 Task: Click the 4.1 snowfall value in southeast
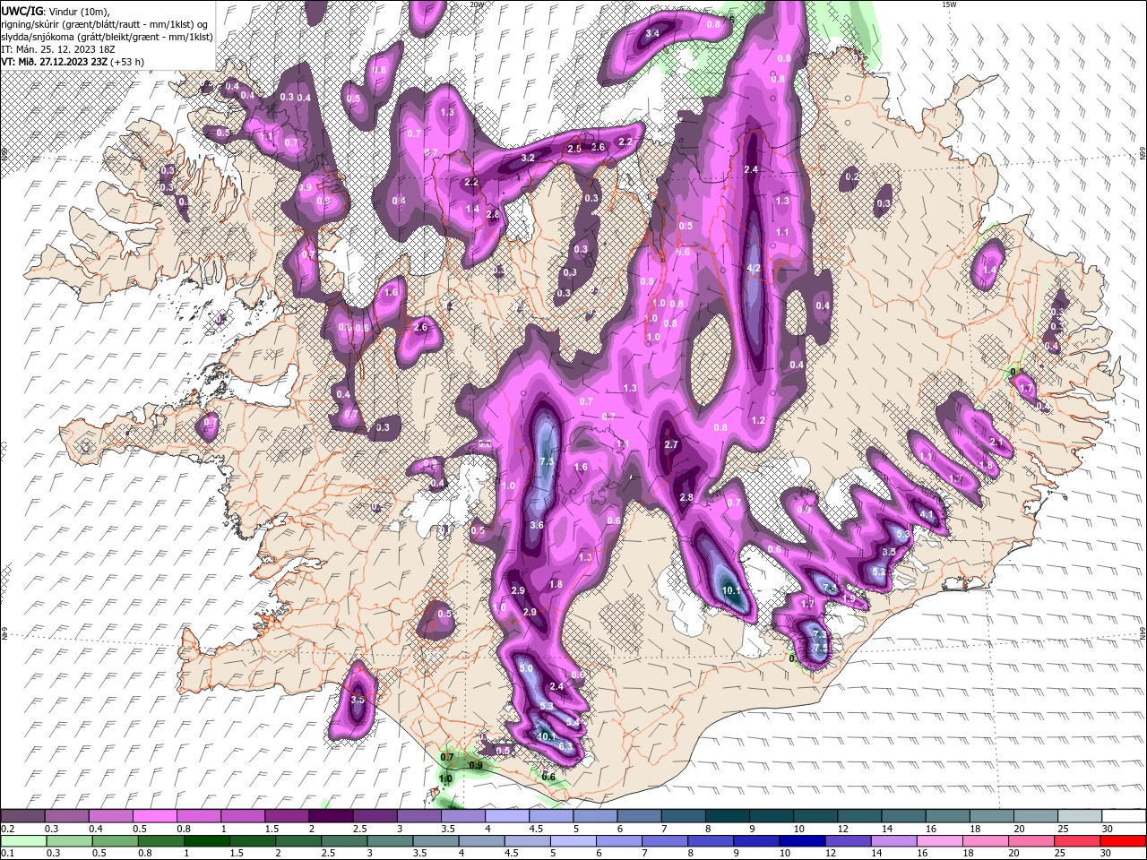tap(927, 516)
